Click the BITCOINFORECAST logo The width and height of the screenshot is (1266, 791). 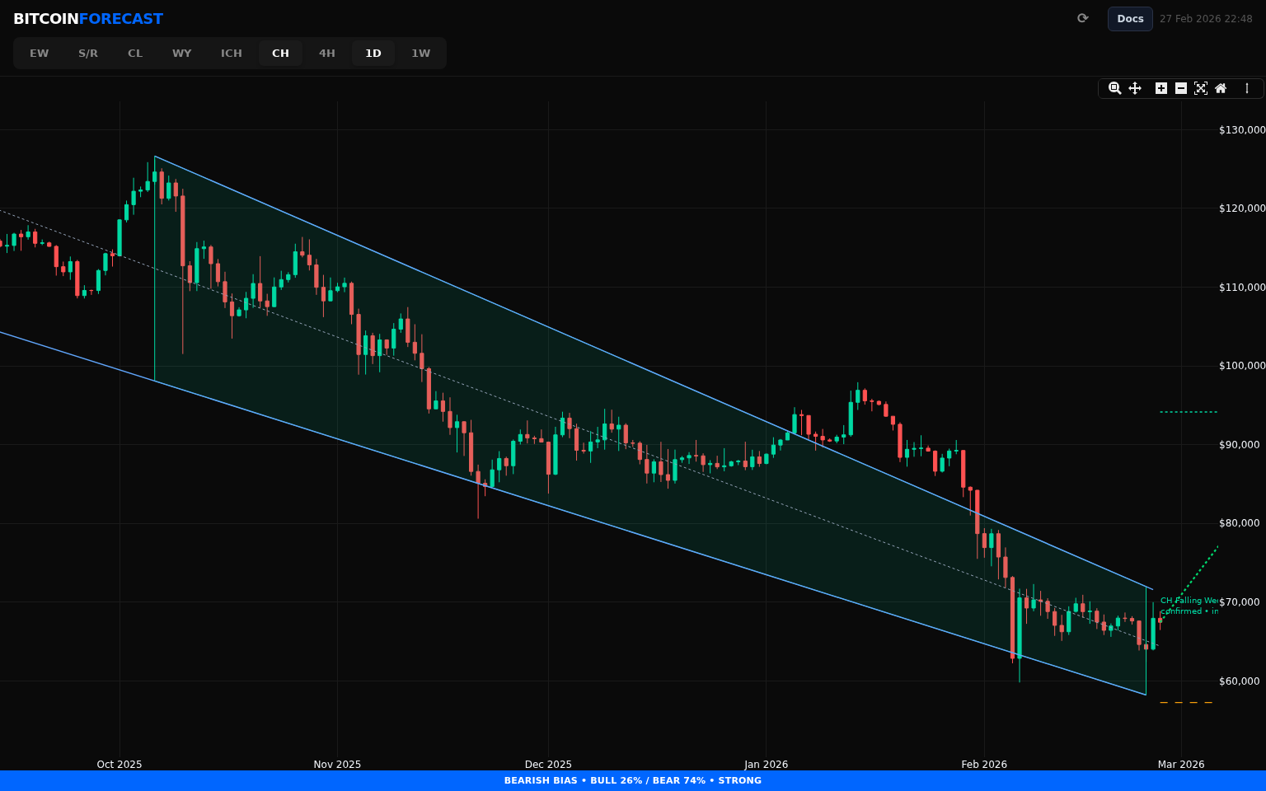pos(88,19)
